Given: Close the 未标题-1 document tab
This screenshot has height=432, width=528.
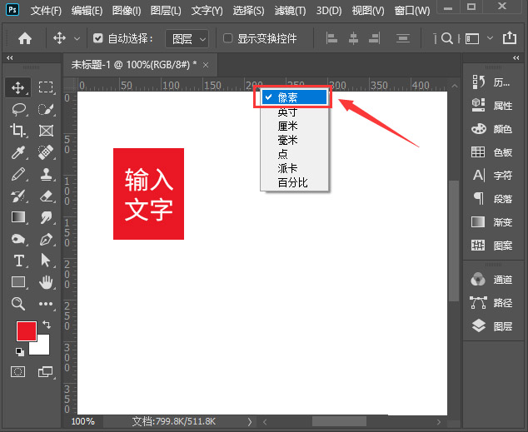Looking at the screenshot, I should [x=206, y=65].
